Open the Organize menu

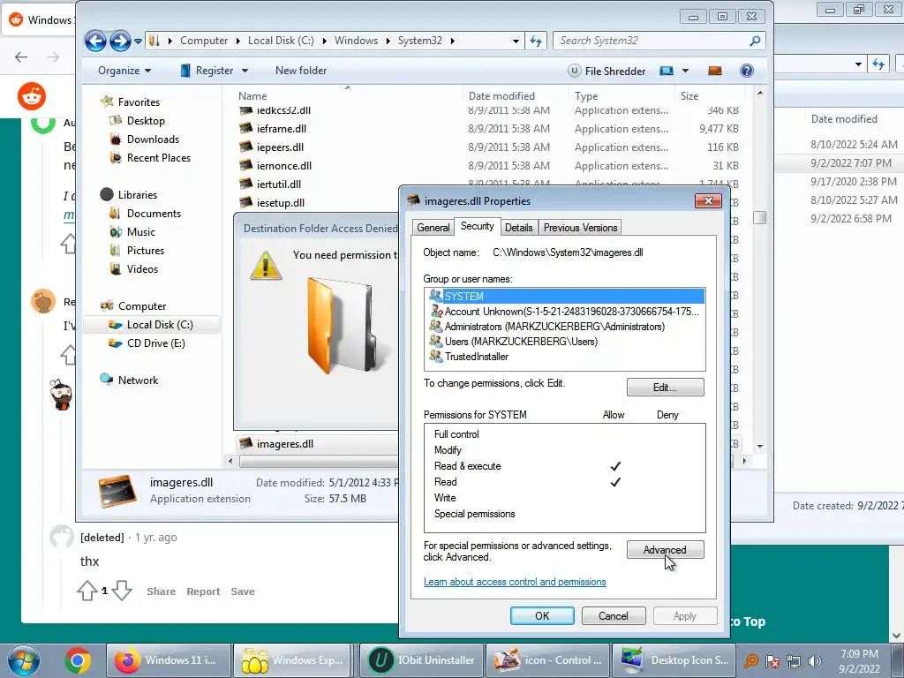(x=124, y=71)
